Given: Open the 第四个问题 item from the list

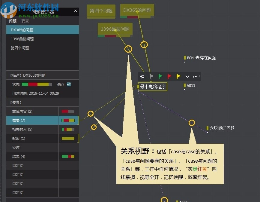Looking at the screenshot, I should pos(42,48).
